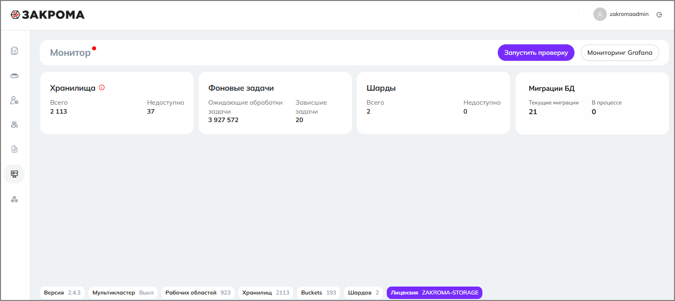
Task: Click the zakromaadmin username
Action: [x=629, y=14]
